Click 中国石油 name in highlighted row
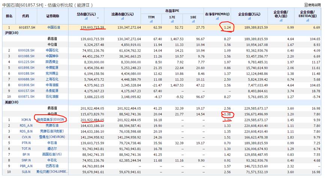This screenshot has height=178, width=325. tap(54, 27)
